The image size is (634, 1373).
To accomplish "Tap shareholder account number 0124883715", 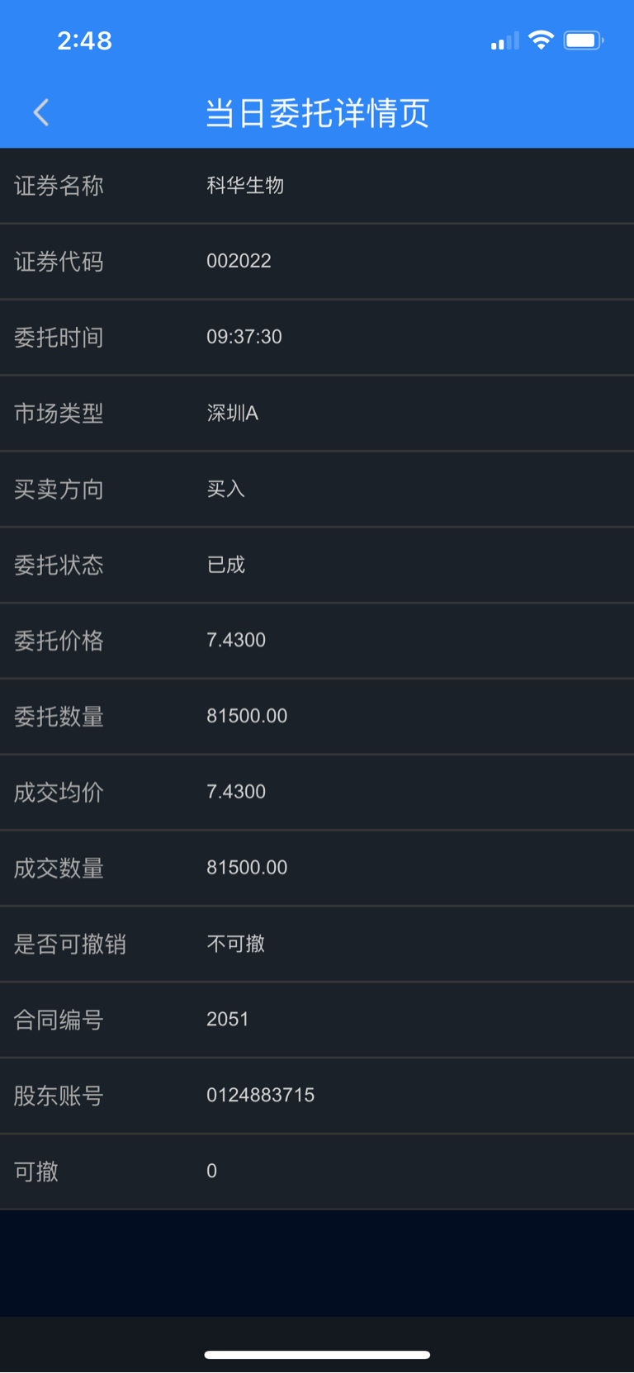I will click(x=261, y=1095).
